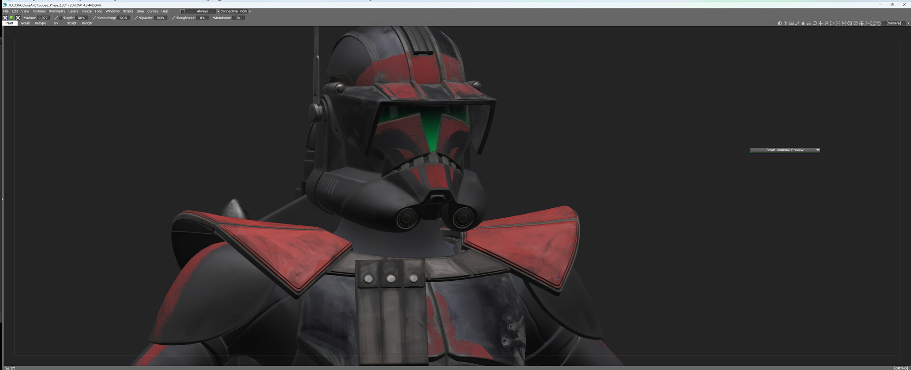The width and height of the screenshot is (911, 370).
Task: Click the turntable rotation icon
Action: tap(809, 23)
